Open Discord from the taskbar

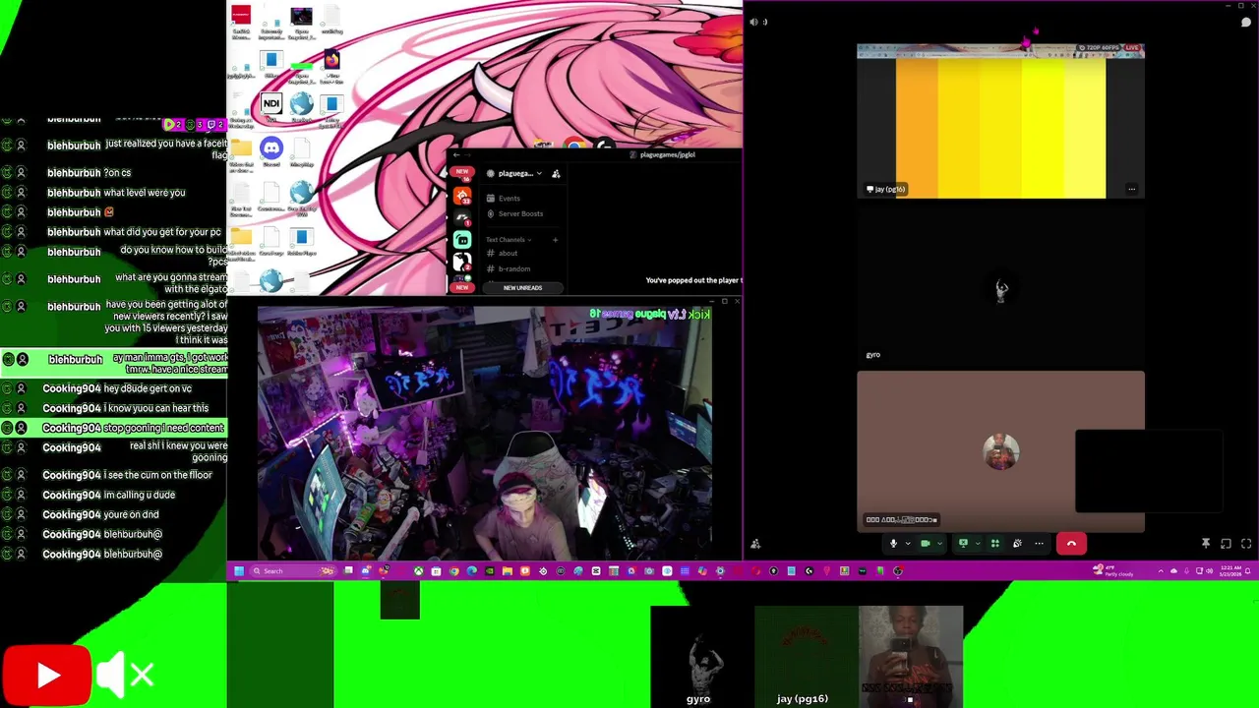pyautogui.click(x=366, y=570)
